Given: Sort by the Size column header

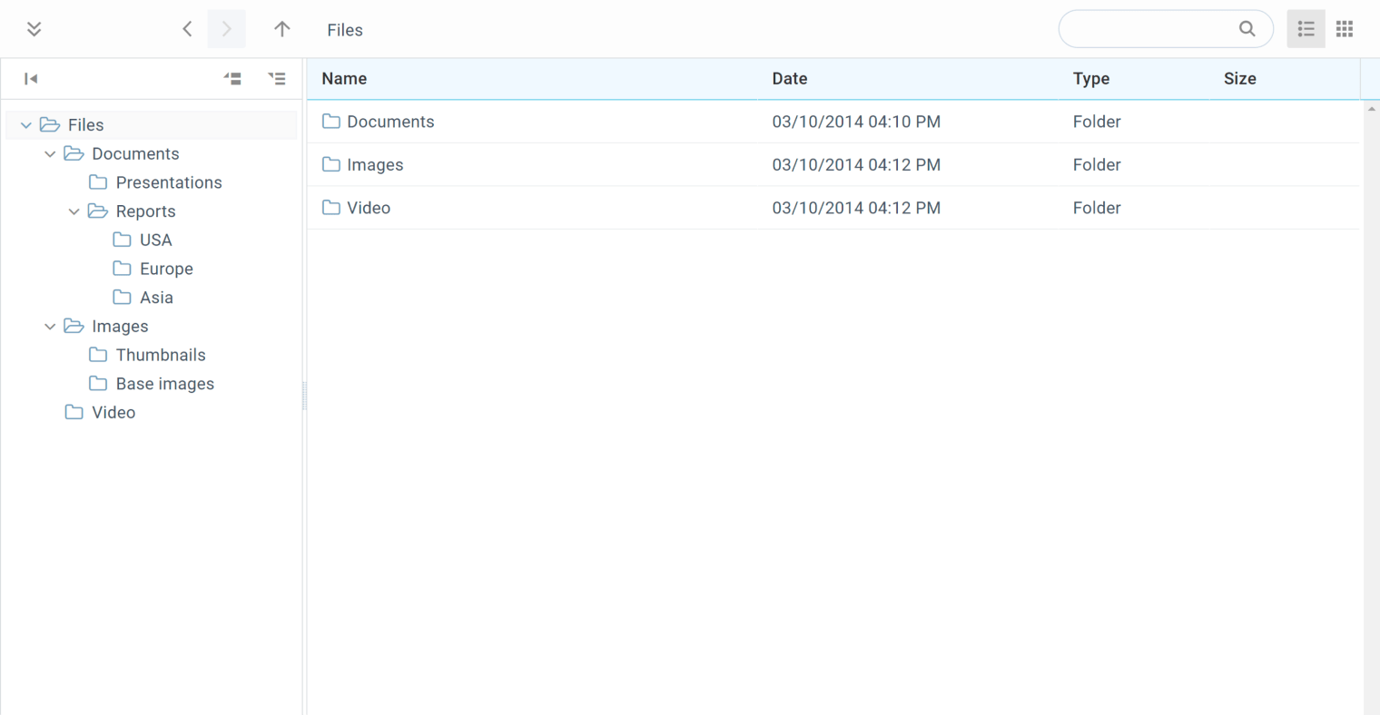Looking at the screenshot, I should coord(1285,79).
